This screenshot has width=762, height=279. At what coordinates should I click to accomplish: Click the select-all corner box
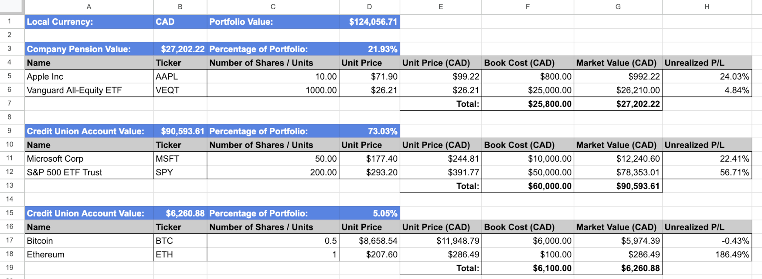(12, 7)
